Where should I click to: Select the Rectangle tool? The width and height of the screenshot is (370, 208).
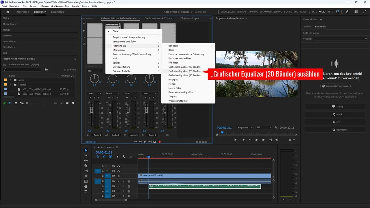pos(86,181)
